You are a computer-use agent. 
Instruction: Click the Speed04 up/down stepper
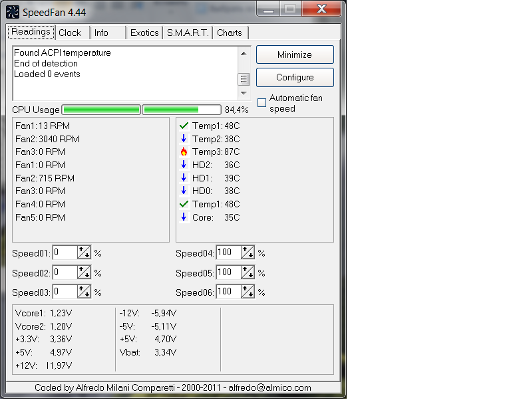(x=248, y=253)
